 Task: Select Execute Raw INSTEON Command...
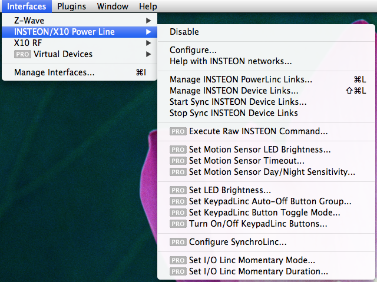pos(266,131)
